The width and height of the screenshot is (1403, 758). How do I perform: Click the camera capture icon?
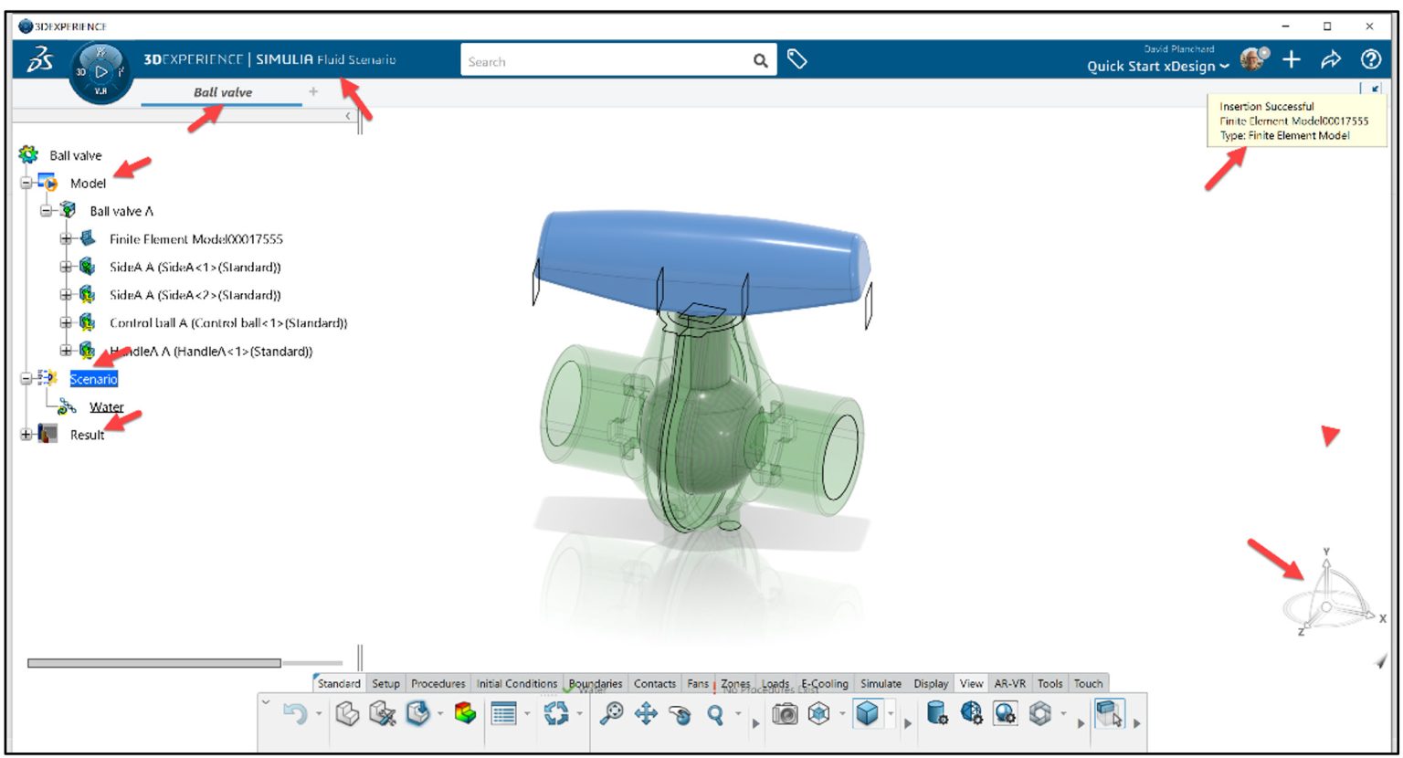click(785, 714)
